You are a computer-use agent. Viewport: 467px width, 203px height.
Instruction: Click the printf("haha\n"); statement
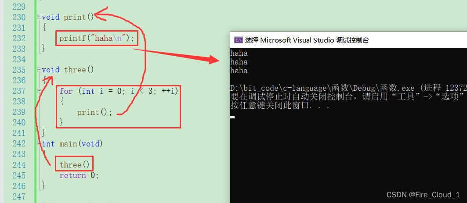pyautogui.click(x=97, y=38)
